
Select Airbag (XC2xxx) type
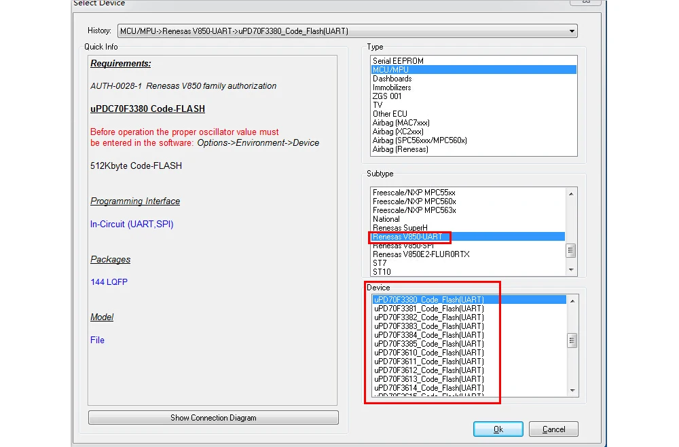[473, 132]
